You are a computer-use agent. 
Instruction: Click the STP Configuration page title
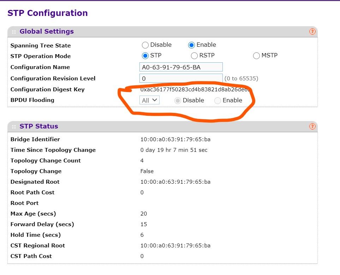(x=48, y=13)
